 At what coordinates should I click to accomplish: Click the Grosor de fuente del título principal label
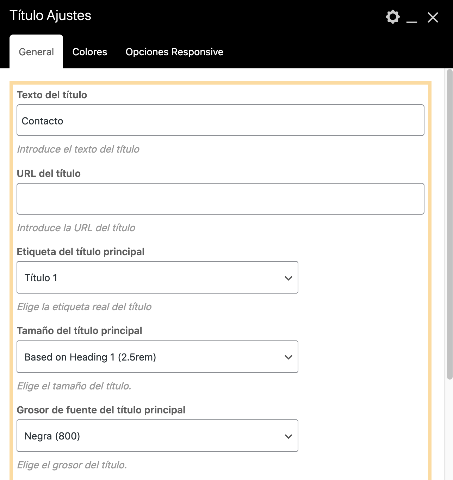coord(101,410)
